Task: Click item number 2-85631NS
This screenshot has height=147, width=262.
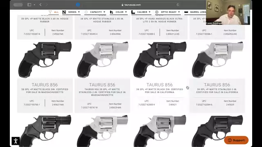Action: coord(58,34)
